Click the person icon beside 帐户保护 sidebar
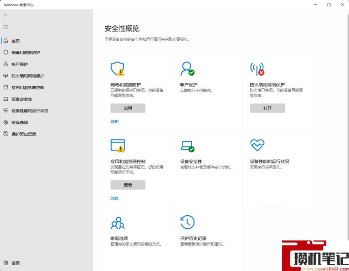Screen dimensions: 349x271 [6, 64]
